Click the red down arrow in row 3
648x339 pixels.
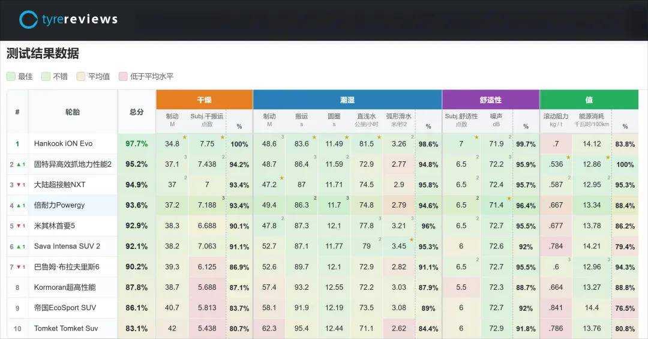(18, 185)
